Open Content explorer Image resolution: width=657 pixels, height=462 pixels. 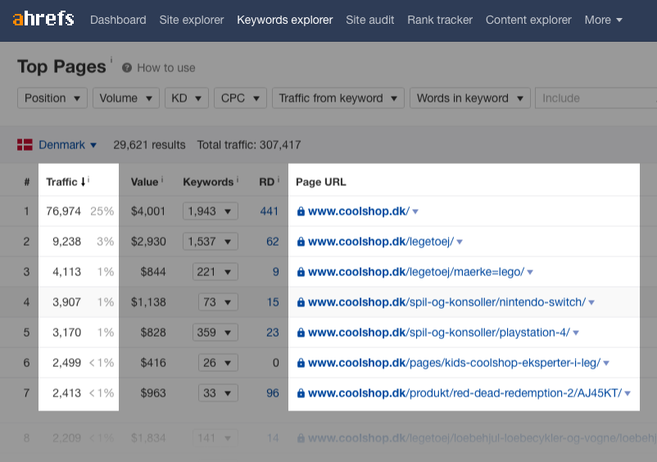(528, 20)
